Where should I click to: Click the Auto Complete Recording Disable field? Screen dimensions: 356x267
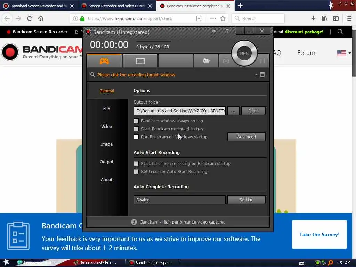tap(179, 200)
